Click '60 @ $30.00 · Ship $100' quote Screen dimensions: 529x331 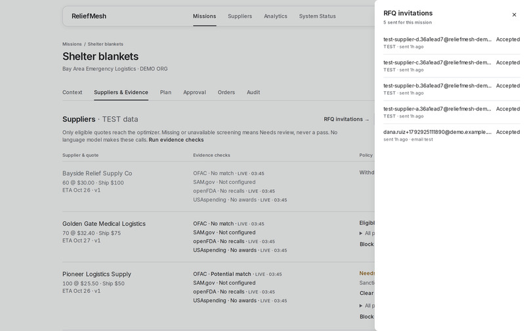pos(93,183)
